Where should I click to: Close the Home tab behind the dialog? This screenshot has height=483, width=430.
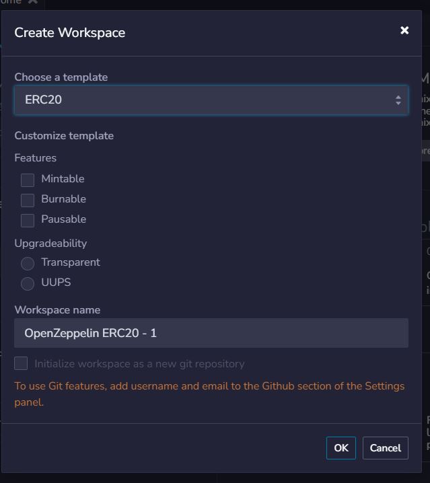(32, 2)
